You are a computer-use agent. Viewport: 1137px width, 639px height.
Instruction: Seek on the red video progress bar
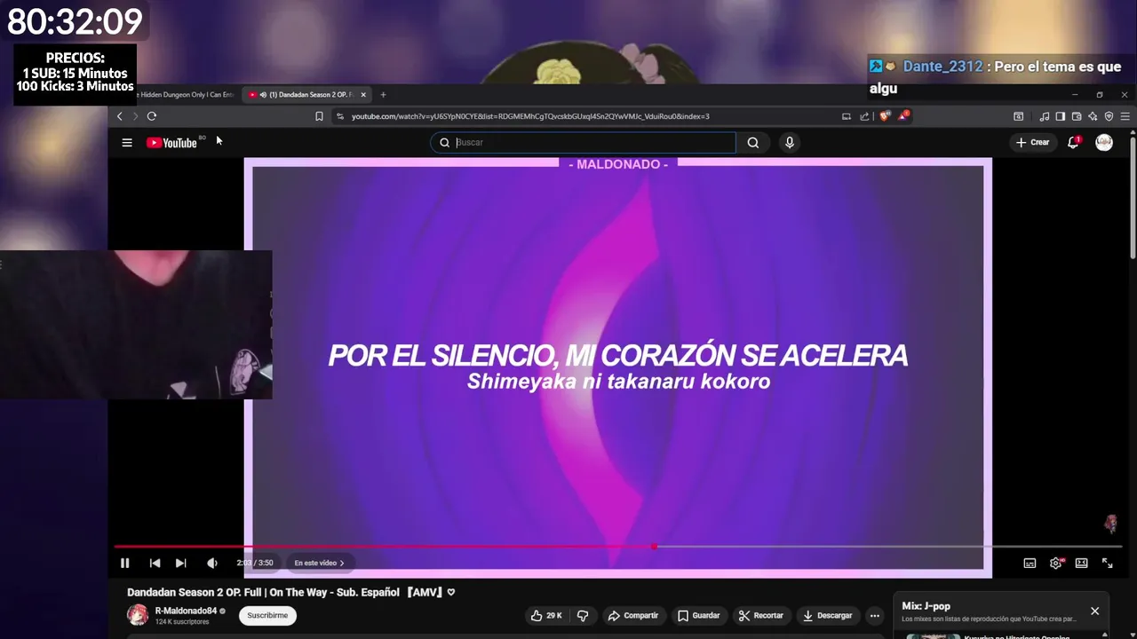click(x=619, y=547)
